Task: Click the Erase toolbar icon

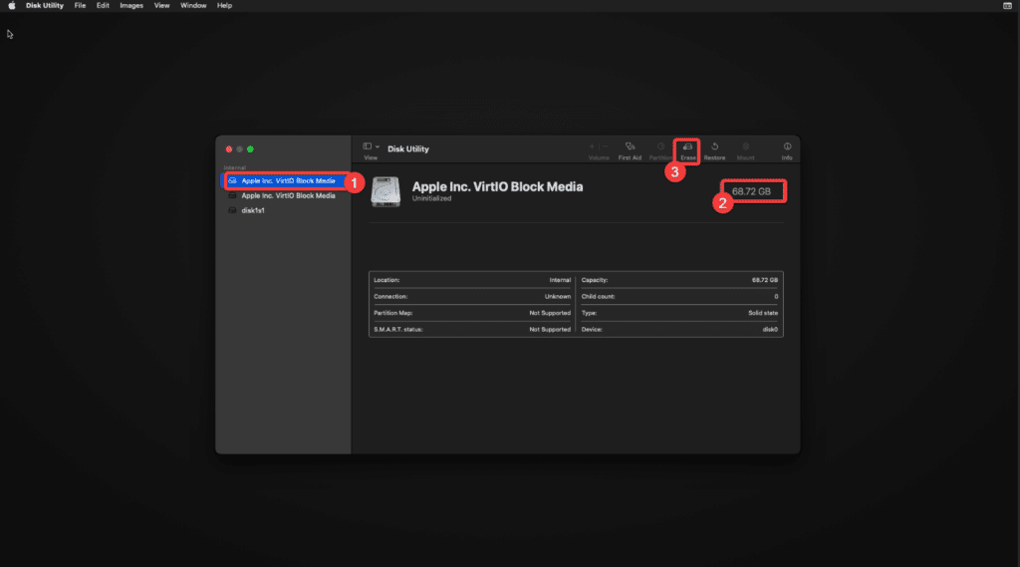Action: coord(687,147)
